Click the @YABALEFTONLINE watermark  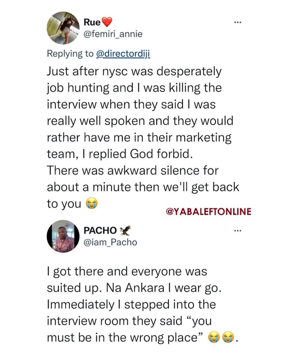208,211
